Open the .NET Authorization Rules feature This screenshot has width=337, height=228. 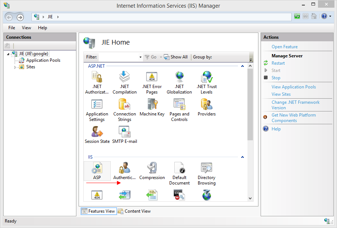[x=97, y=83]
